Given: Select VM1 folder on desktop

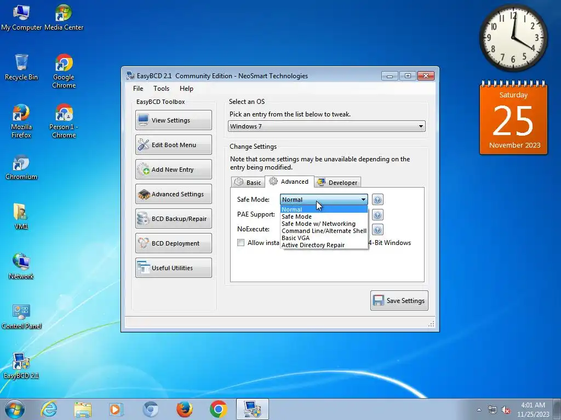Looking at the screenshot, I should (x=21, y=217).
